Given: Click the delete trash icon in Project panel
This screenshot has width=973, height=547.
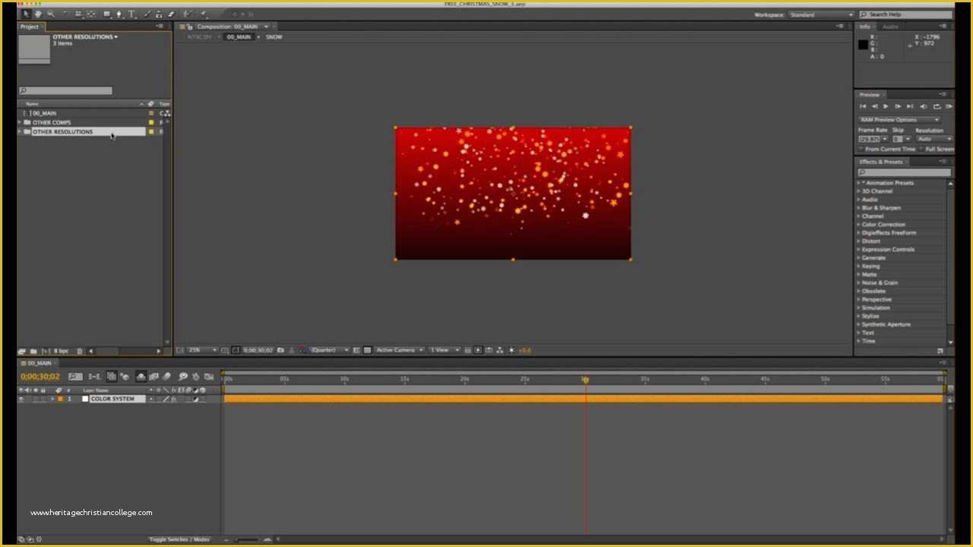Looking at the screenshot, I should coord(79,351).
